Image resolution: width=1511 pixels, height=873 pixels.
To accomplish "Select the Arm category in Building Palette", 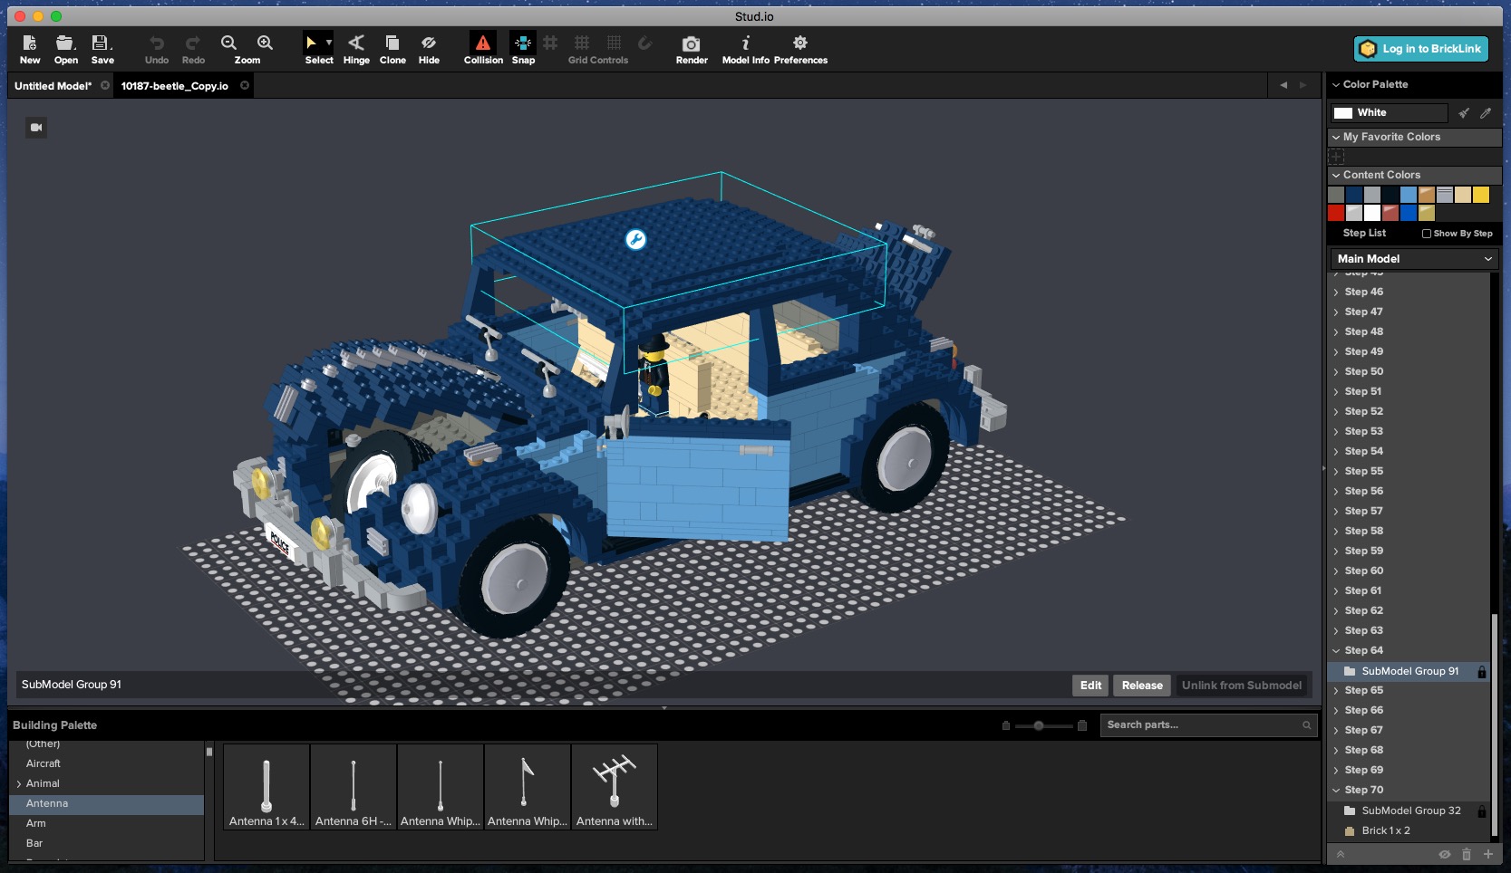I will pos(36,823).
